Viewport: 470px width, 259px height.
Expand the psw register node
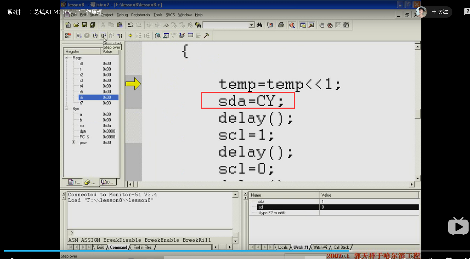point(74,142)
